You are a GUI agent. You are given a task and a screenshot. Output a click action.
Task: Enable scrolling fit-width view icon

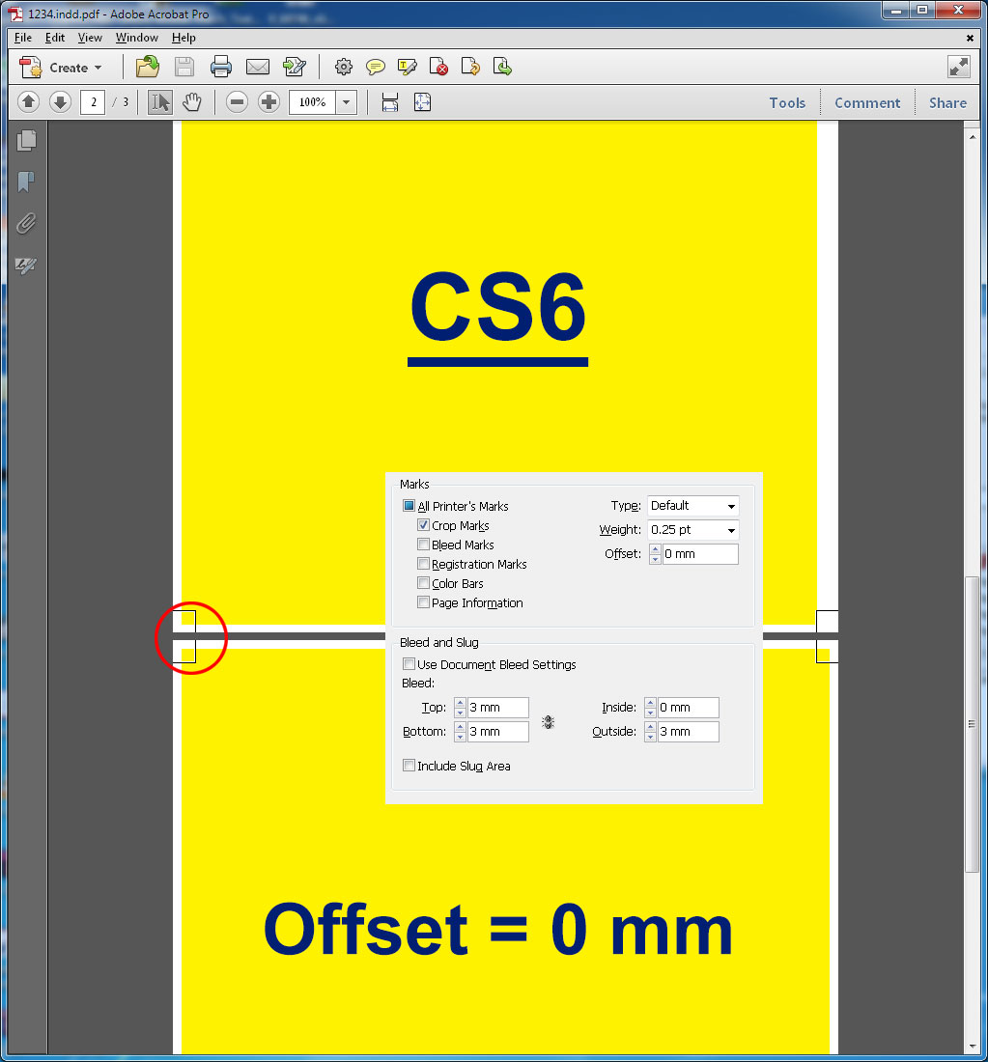click(x=389, y=102)
